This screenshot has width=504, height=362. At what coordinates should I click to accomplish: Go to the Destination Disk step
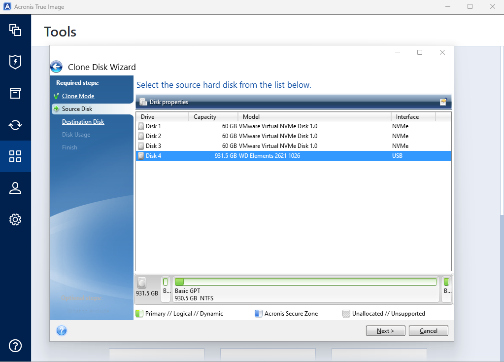82,121
